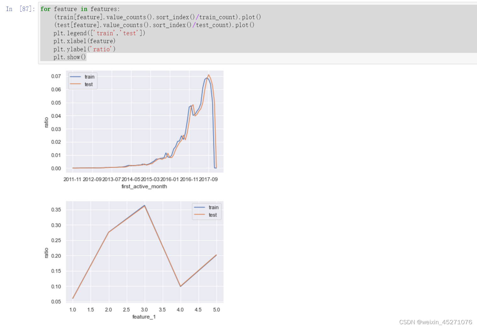The height and width of the screenshot is (328, 477).
Task: Click the blue train swatch in first chart legend
Action: [75, 77]
